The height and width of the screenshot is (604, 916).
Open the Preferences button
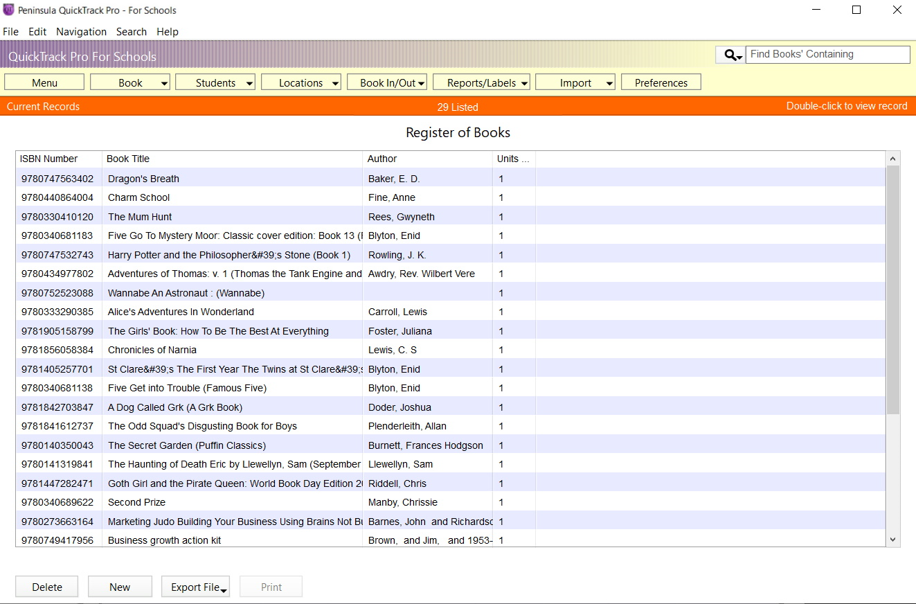tap(661, 82)
